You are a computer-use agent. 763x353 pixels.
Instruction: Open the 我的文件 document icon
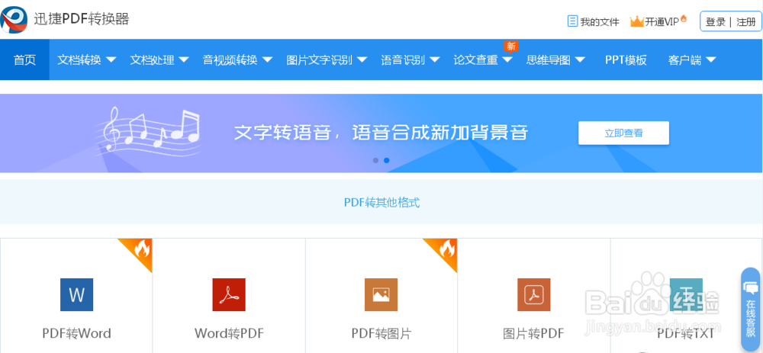pos(573,21)
